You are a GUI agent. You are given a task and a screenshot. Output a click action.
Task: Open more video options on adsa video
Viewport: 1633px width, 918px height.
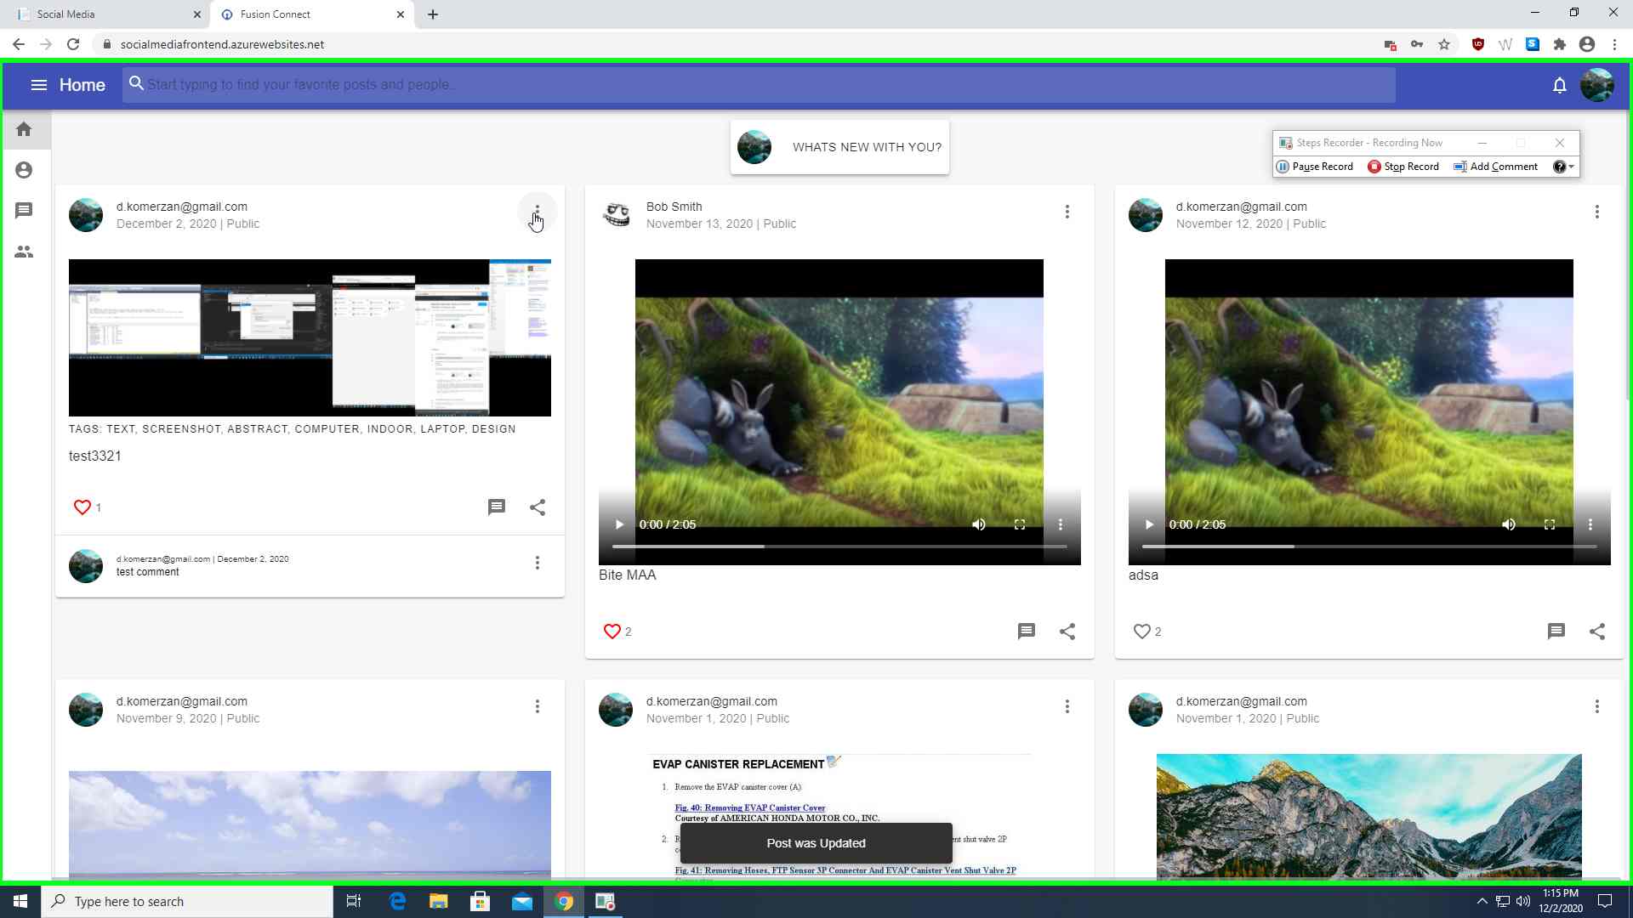1590,524
